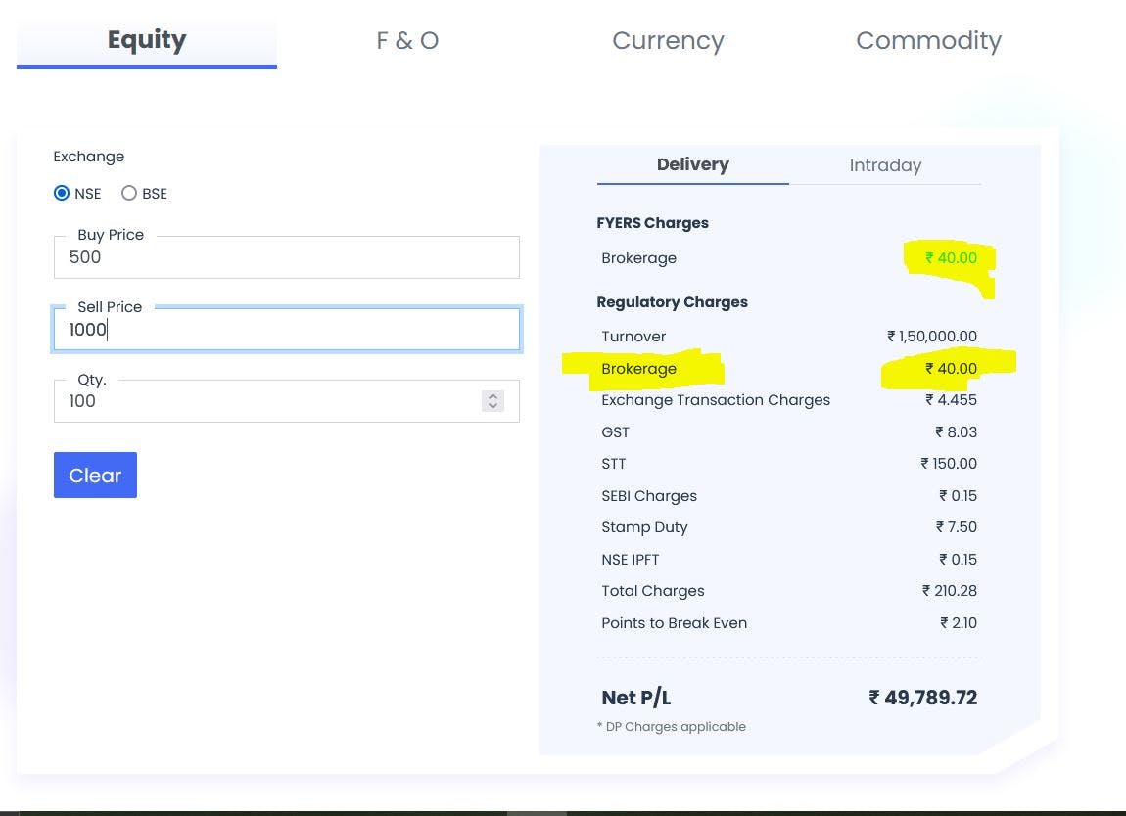Viewport: 1126px width, 816px height.
Task: Choose the BSE exchange radio button
Action: (129, 194)
